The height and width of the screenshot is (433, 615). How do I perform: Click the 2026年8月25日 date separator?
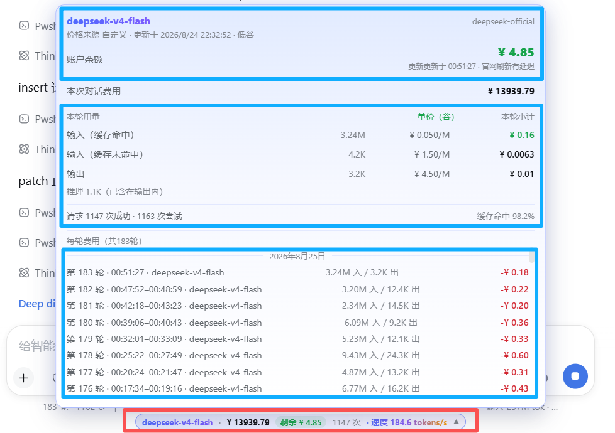click(x=297, y=257)
